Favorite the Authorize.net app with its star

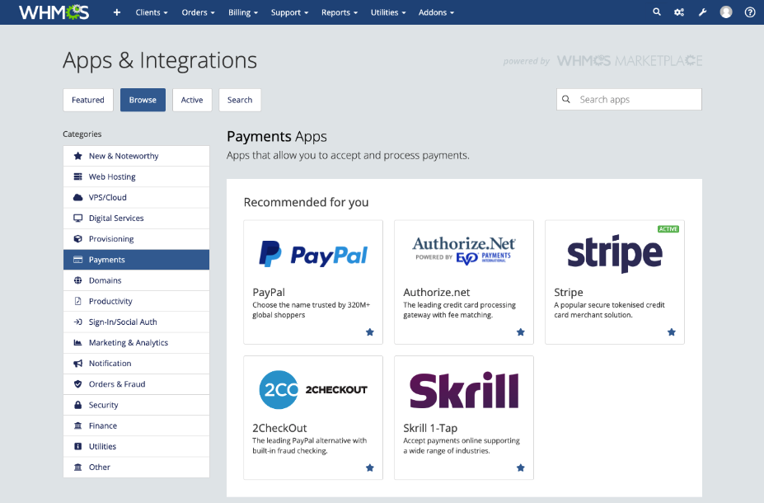(520, 332)
